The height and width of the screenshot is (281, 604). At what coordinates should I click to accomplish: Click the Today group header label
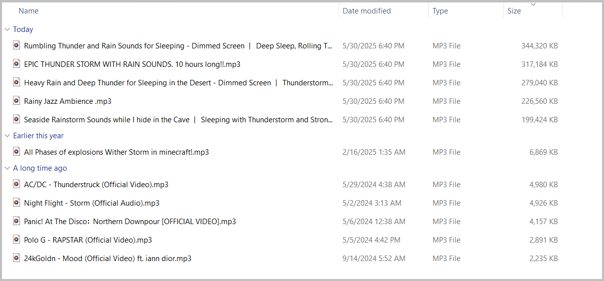coord(23,29)
